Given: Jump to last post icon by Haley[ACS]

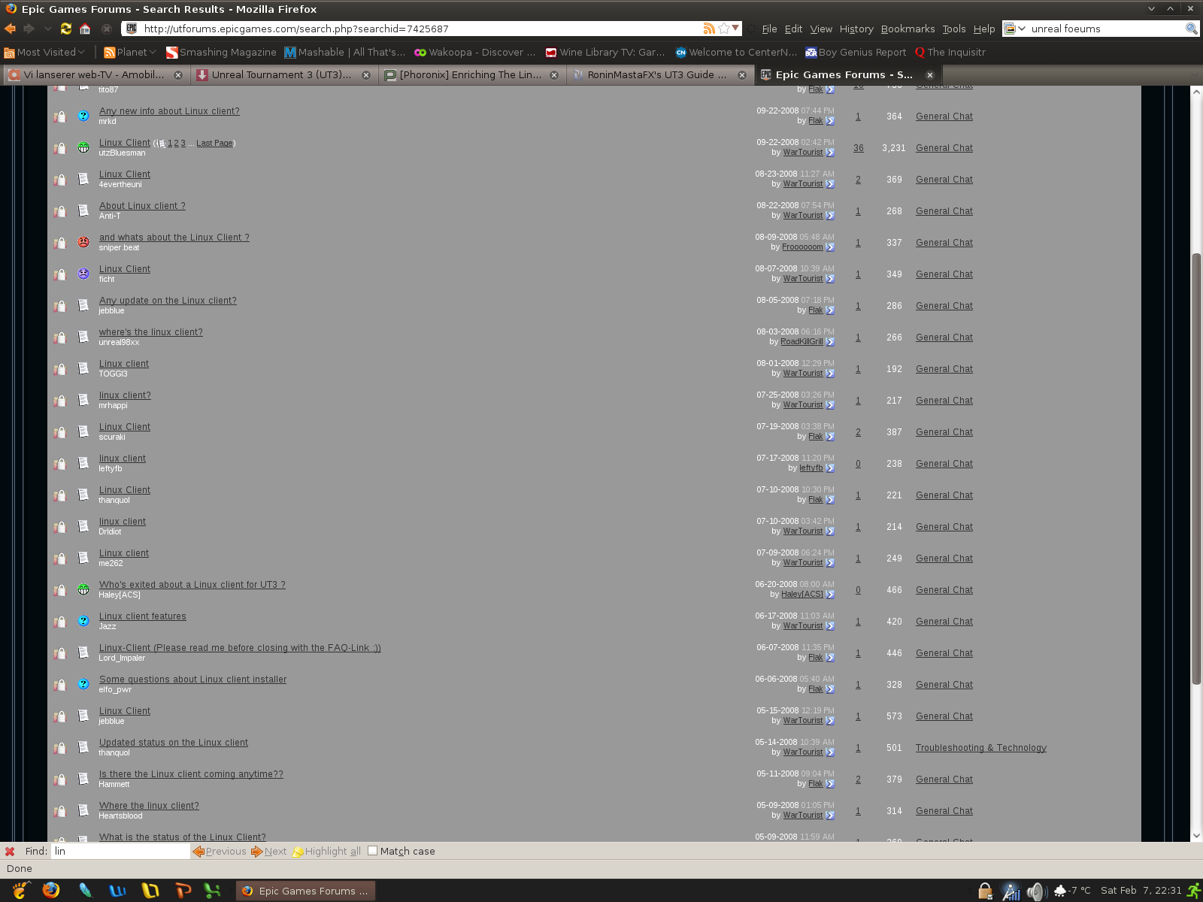Looking at the screenshot, I should pyautogui.click(x=830, y=595).
